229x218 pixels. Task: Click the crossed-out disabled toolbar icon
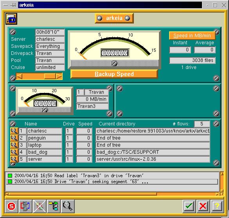40,206
